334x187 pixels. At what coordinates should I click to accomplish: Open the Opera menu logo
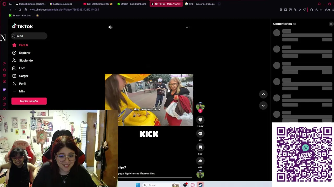[4, 4]
